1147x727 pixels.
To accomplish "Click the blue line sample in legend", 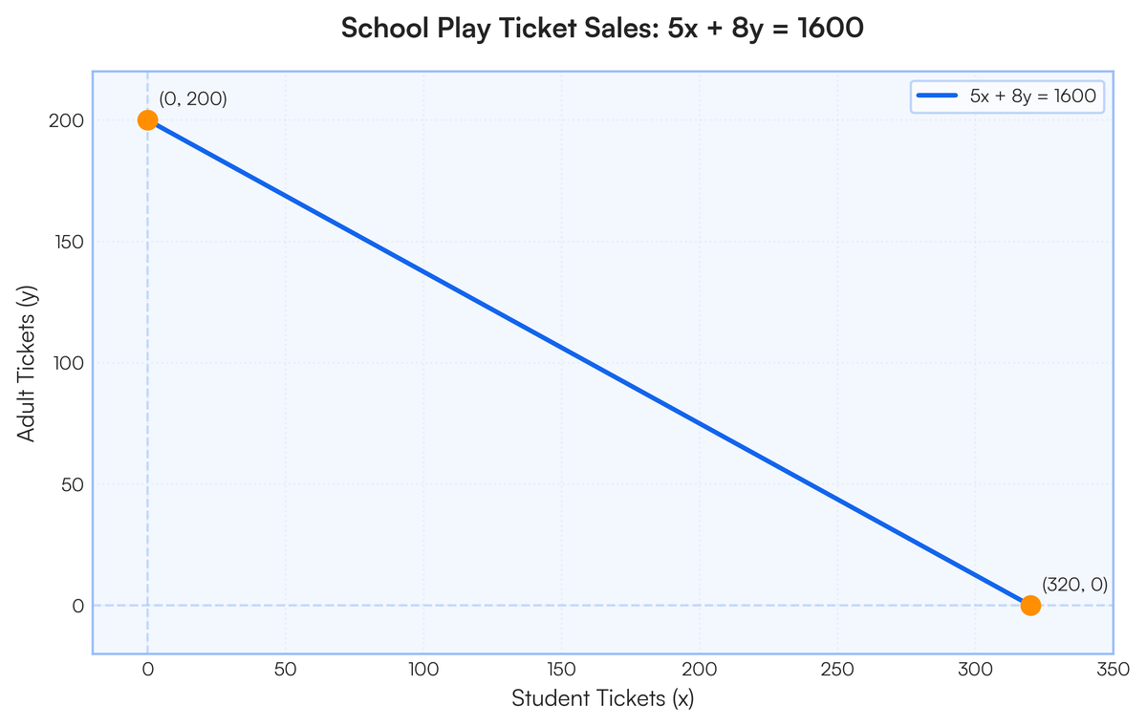I will pos(938,96).
